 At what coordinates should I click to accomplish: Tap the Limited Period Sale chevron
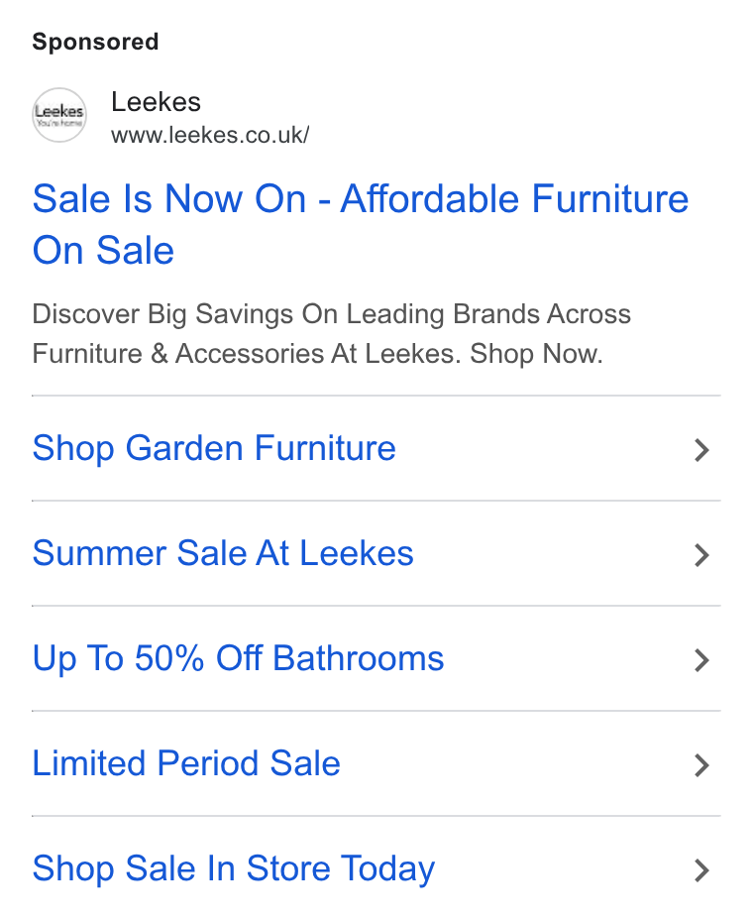(701, 765)
